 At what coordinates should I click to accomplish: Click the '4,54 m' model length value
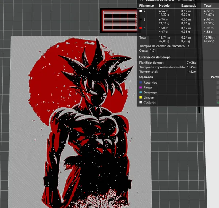164,11
